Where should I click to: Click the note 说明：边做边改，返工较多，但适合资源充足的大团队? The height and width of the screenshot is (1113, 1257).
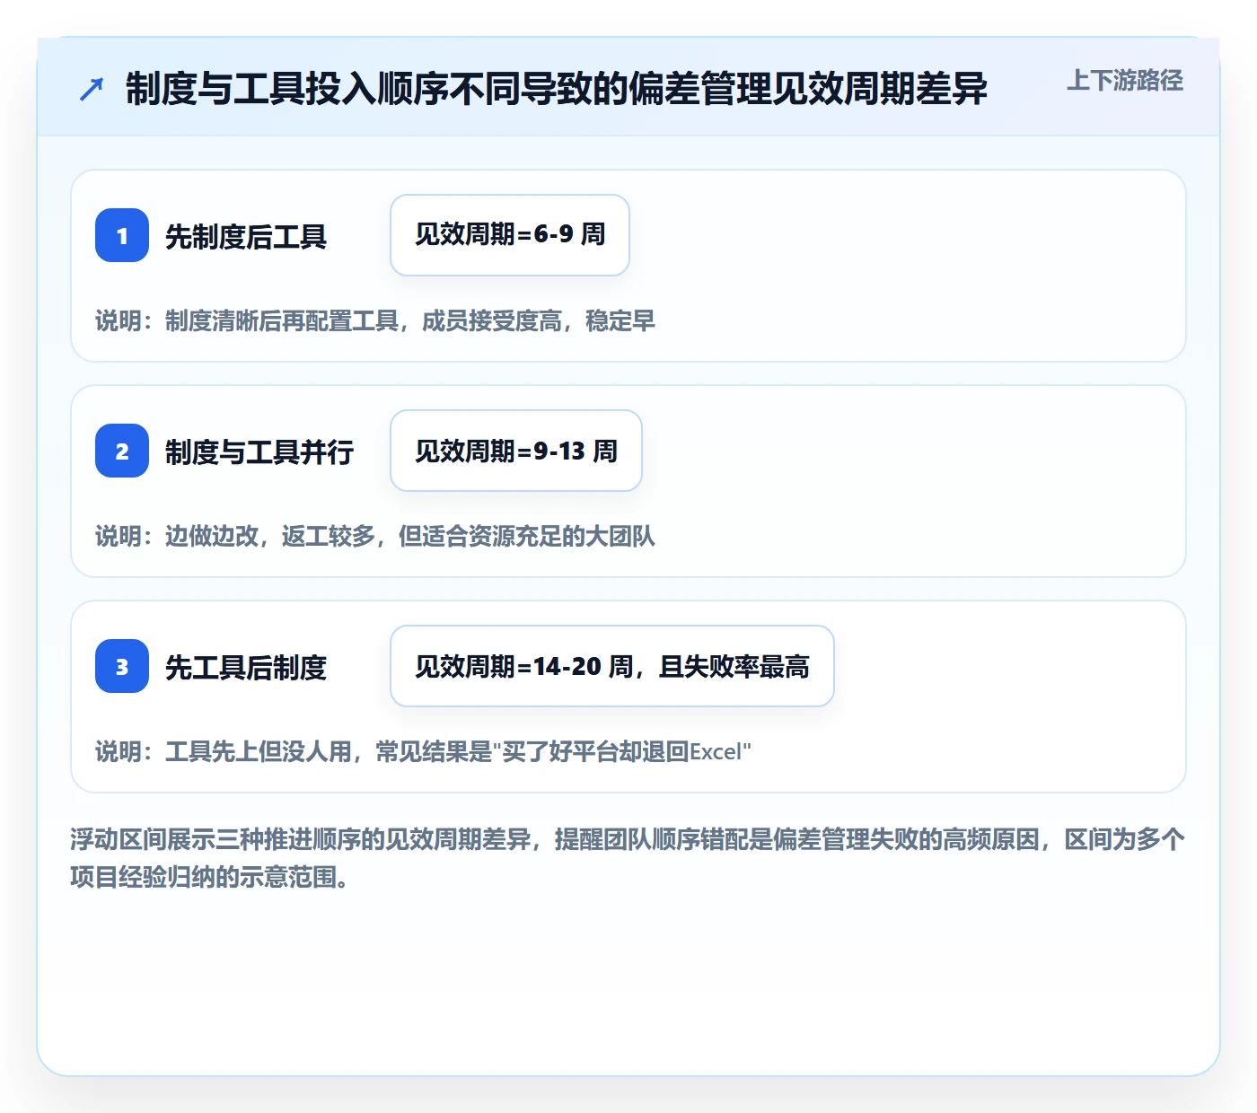point(375,536)
